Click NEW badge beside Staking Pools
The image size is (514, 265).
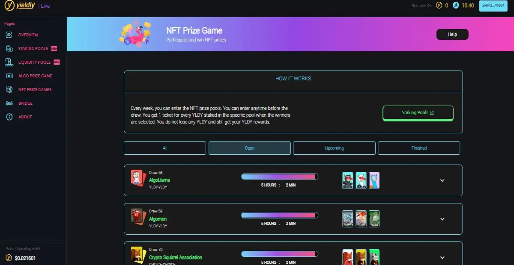pos(54,48)
